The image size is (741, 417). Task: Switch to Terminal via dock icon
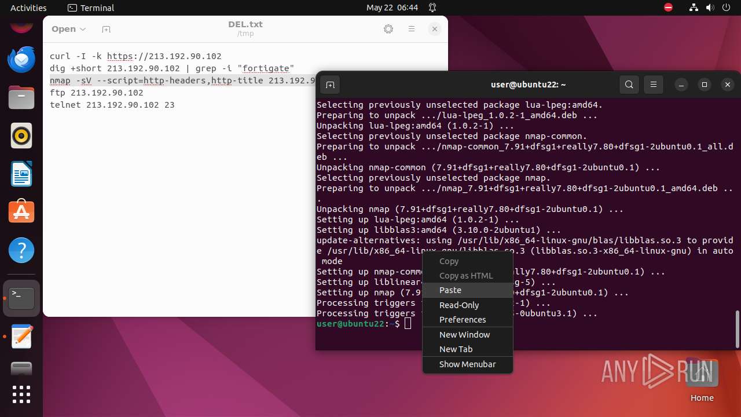pos(21,298)
